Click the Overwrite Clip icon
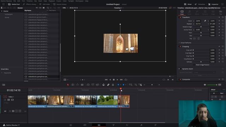Viewport: 226px width, 127px height. [93, 85]
